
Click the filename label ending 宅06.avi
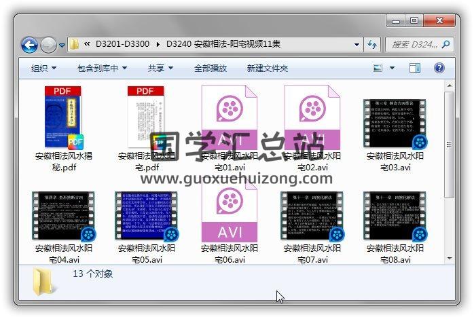coord(230,254)
